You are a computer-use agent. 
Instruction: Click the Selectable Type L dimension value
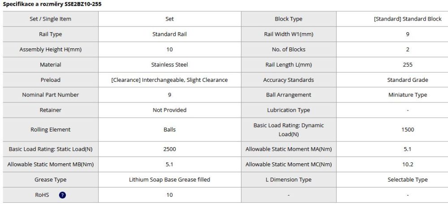click(407, 180)
